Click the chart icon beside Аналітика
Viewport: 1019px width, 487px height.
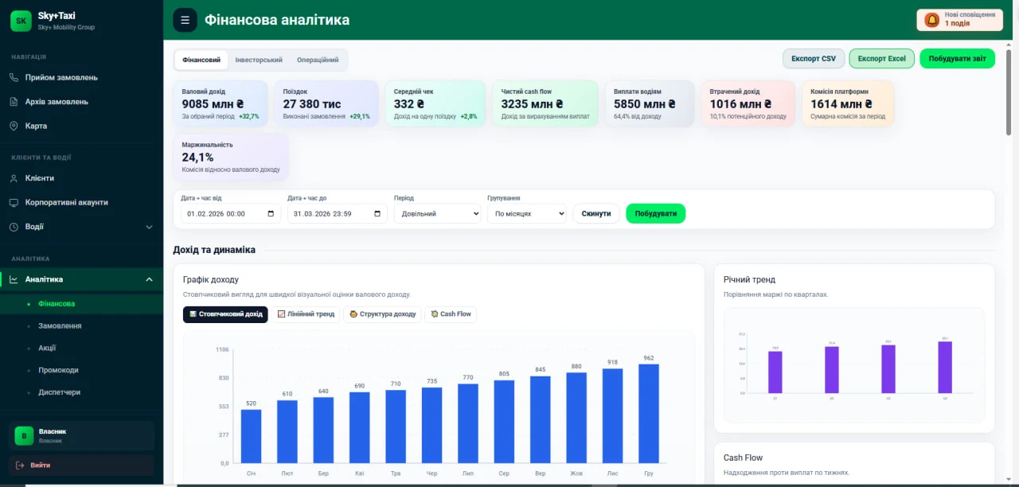pyautogui.click(x=14, y=279)
